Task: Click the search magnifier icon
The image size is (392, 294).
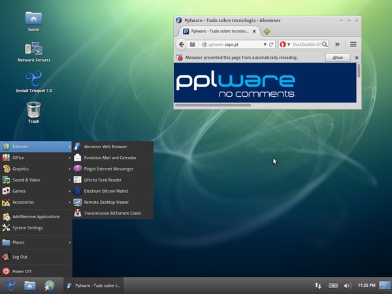Action: [x=325, y=44]
